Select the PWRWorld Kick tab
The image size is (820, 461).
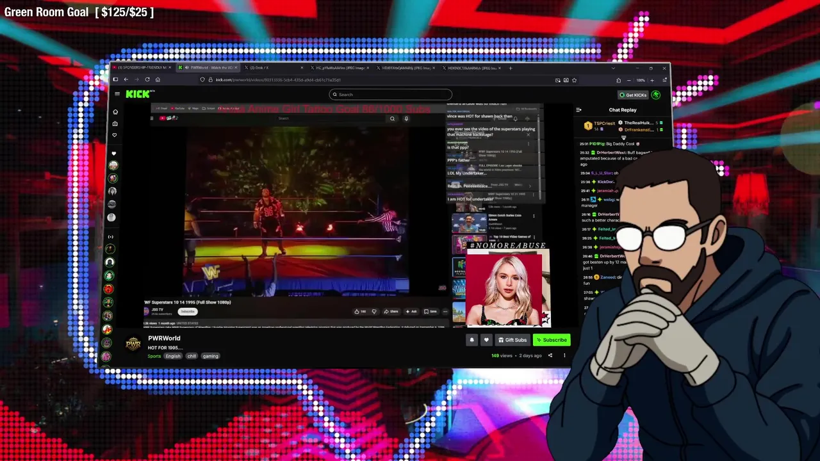point(208,68)
